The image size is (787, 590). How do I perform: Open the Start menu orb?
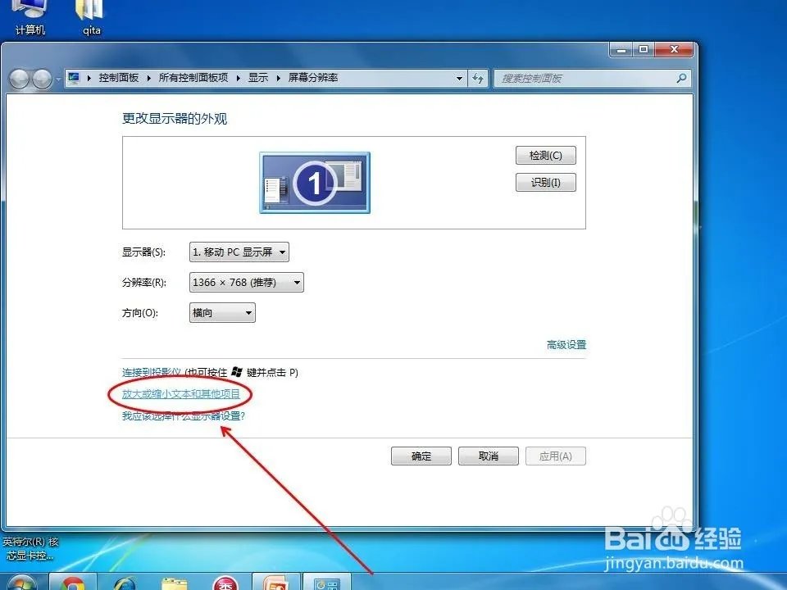click(x=20, y=583)
